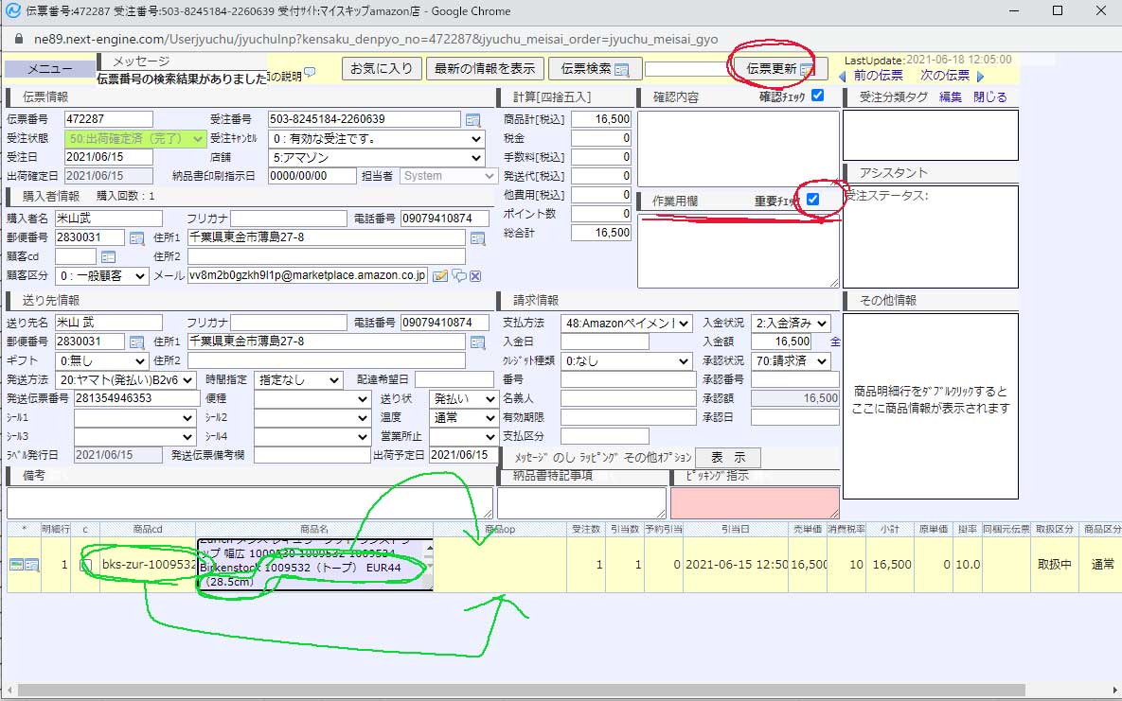This screenshot has height=701, width=1122.
Task: Click the 商品cd column header
Action: (x=148, y=530)
